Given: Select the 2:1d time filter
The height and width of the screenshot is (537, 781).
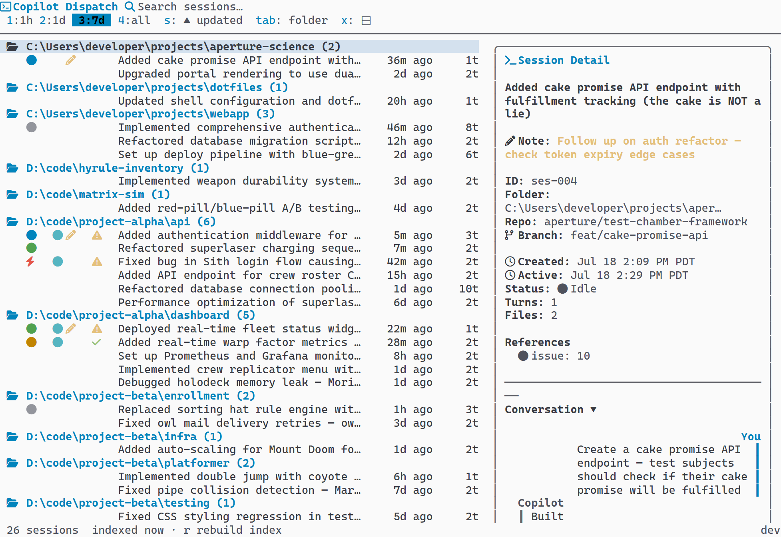Looking at the screenshot, I should (x=52, y=20).
